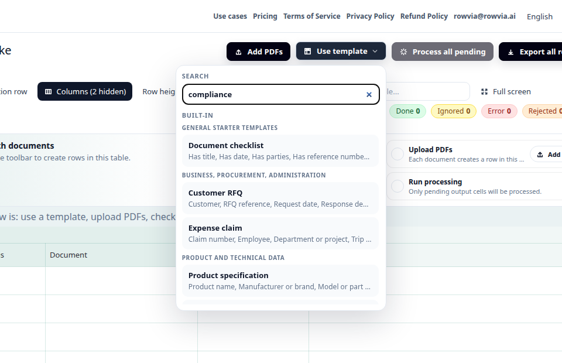The height and width of the screenshot is (363, 562).
Task: Select the Document checklist template
Action: (280, 151)
